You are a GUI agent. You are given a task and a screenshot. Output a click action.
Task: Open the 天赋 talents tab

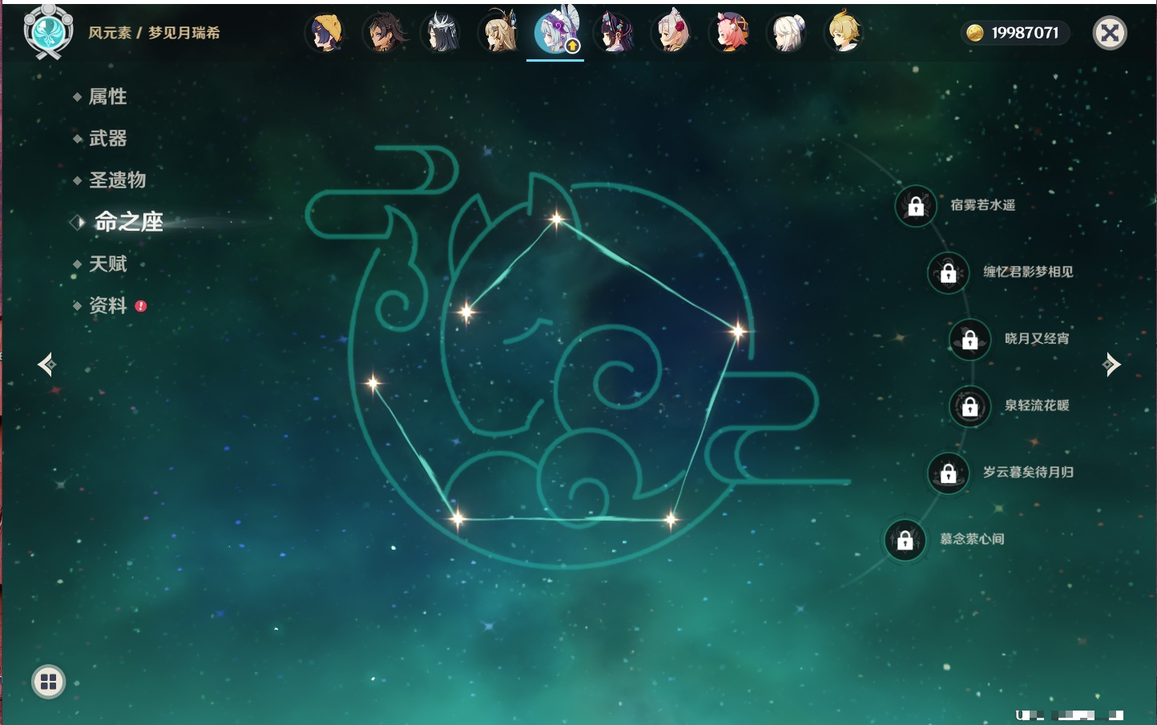point(107,264)
